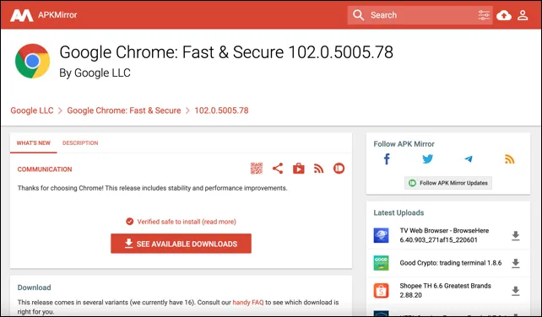Viewport: 542px width, 317px height.
Task: Open APK Mirror Facebook page icon
Action: coord(387,159)
